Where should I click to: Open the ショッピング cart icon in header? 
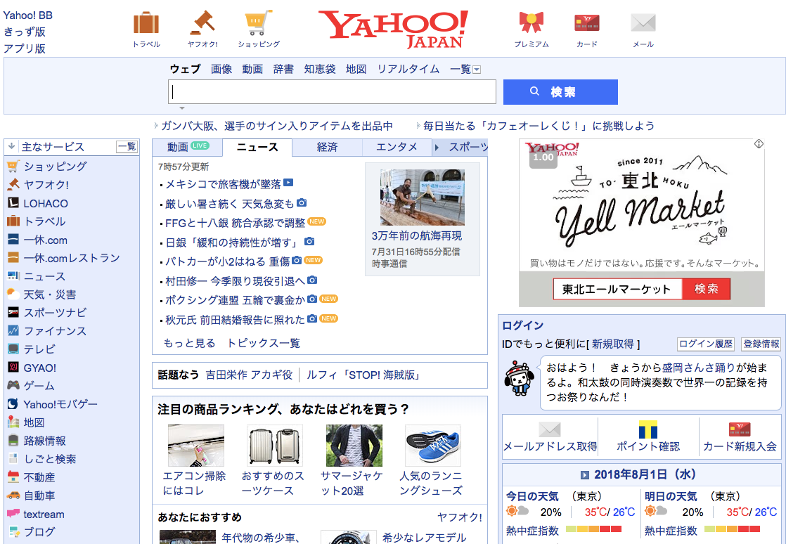[x=259, y=23]
